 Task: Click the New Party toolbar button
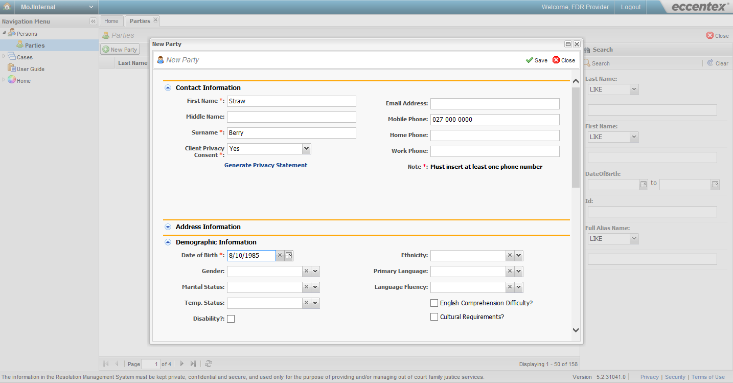[x=120, y=50]
